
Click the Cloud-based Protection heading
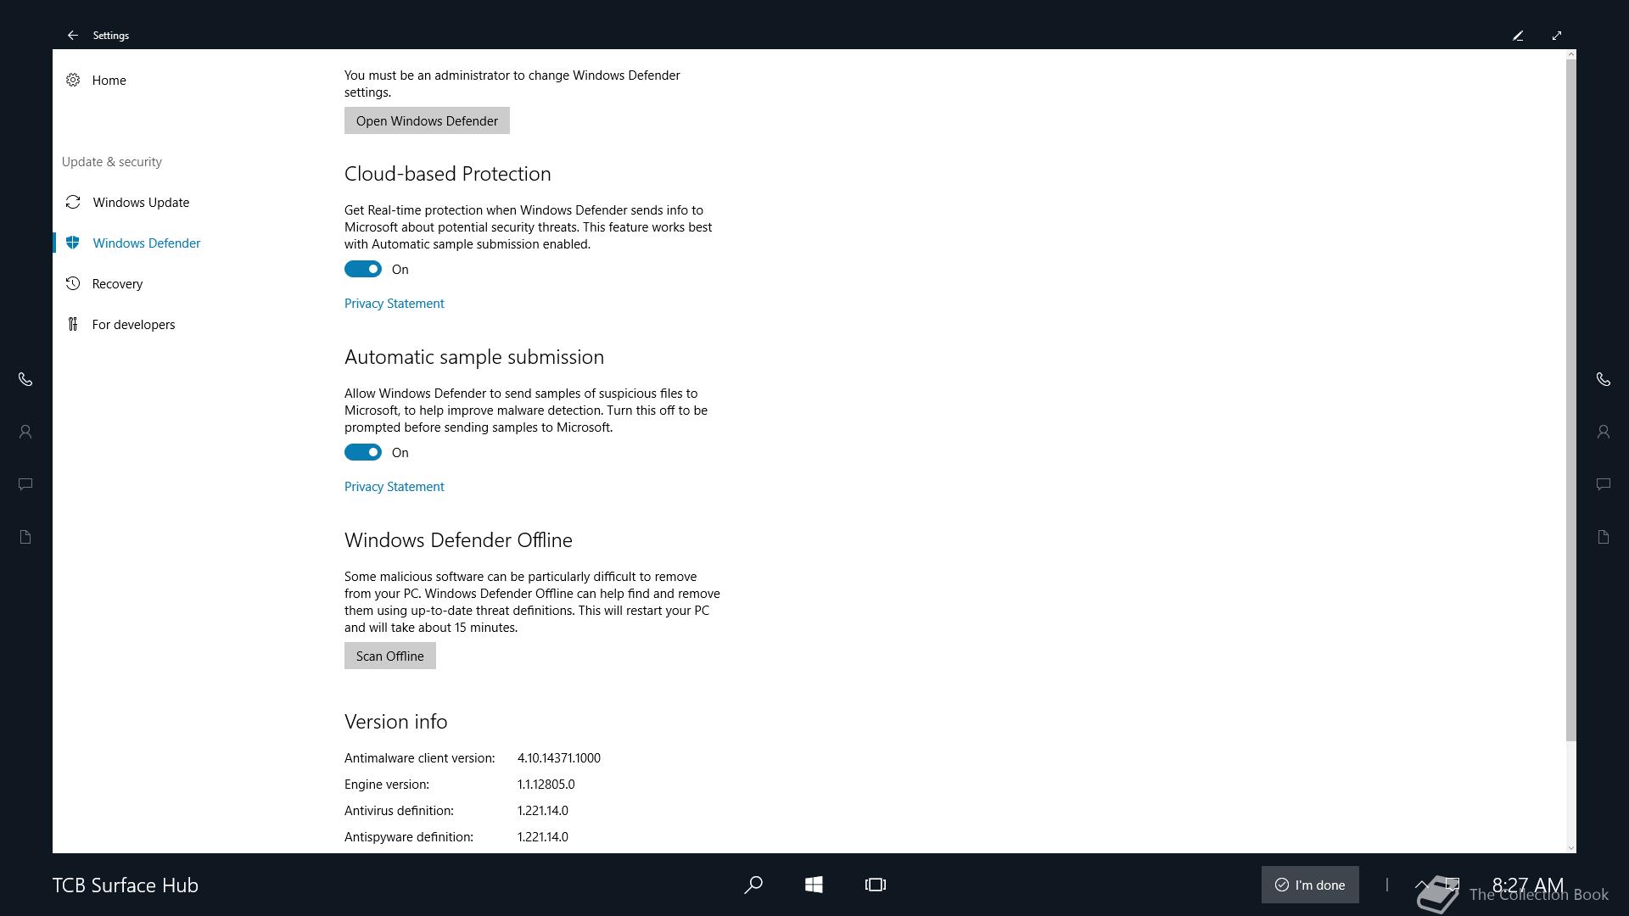pos(448,173)
